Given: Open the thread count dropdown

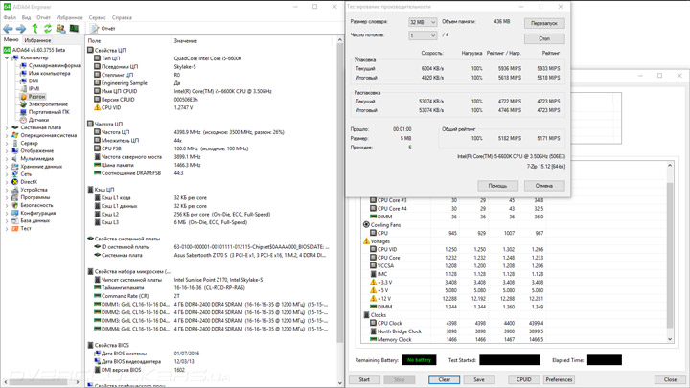Looking at the screenshot, I should click(423, 35).
